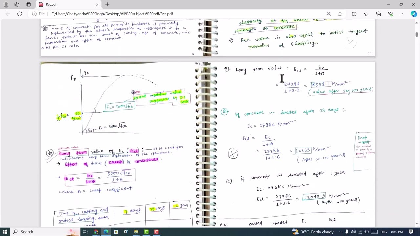This screenshot has width=420, height=236.
Task: Add this page to favorites star
Action: [340, 14]
